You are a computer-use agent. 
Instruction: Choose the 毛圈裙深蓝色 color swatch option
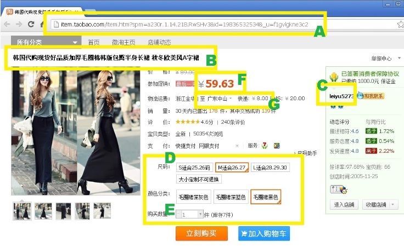230,197
